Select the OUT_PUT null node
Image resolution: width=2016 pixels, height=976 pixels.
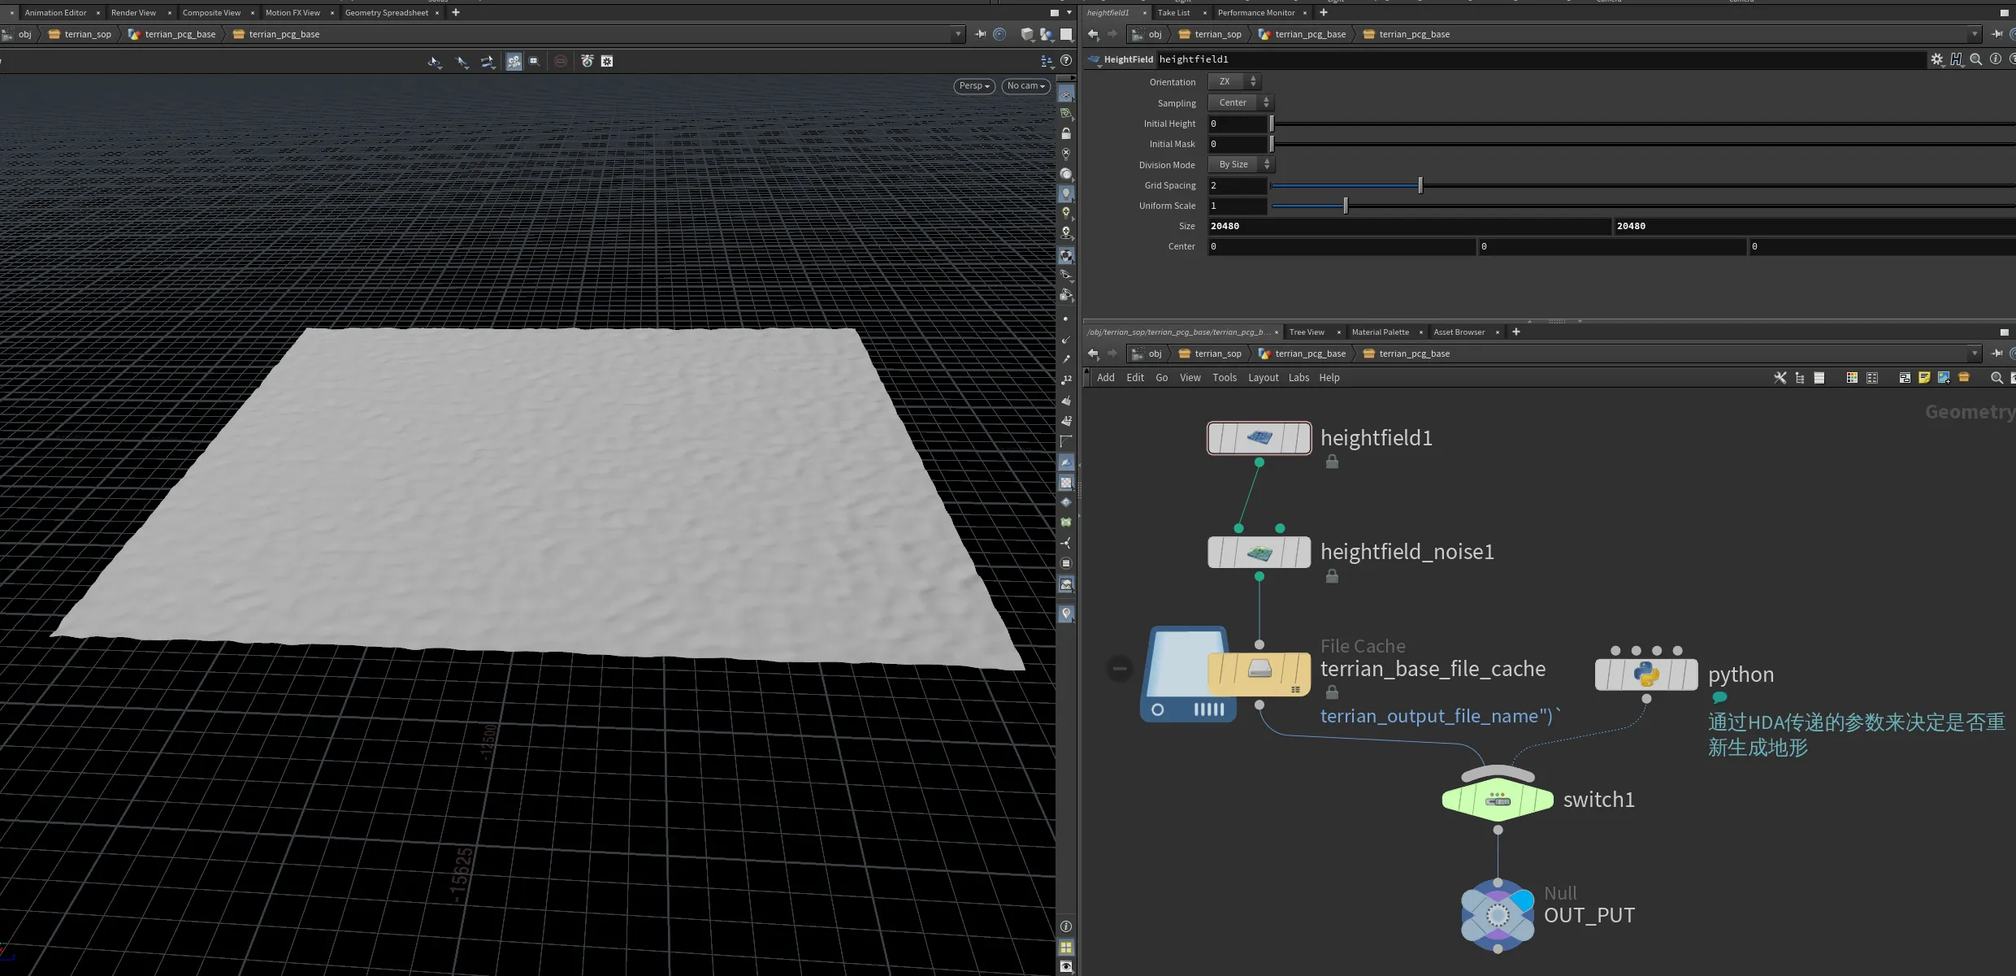(1498, 915)
